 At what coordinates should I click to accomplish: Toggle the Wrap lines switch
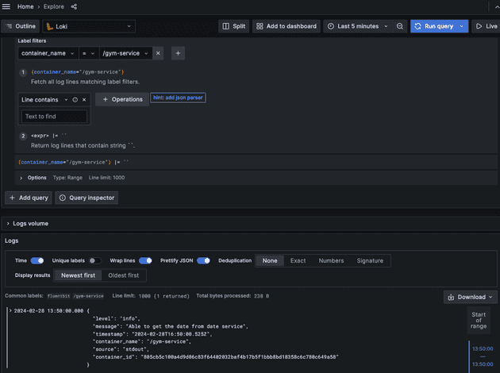145,261
